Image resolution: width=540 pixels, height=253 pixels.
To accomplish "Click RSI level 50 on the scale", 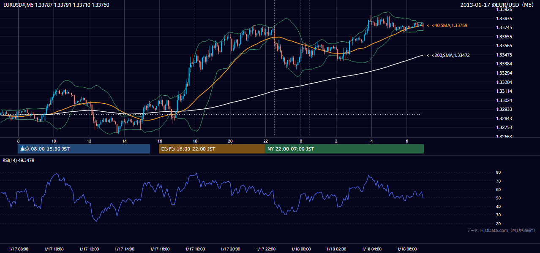I will click(x=499, y=198).
